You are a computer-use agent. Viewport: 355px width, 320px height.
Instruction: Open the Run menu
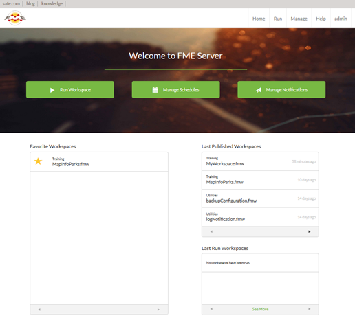pos(278,19)
